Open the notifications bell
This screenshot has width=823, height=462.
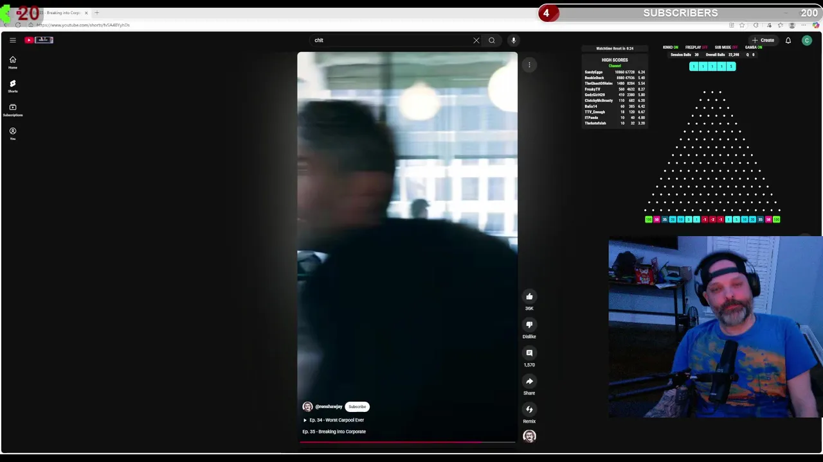[x=788, y=40]
